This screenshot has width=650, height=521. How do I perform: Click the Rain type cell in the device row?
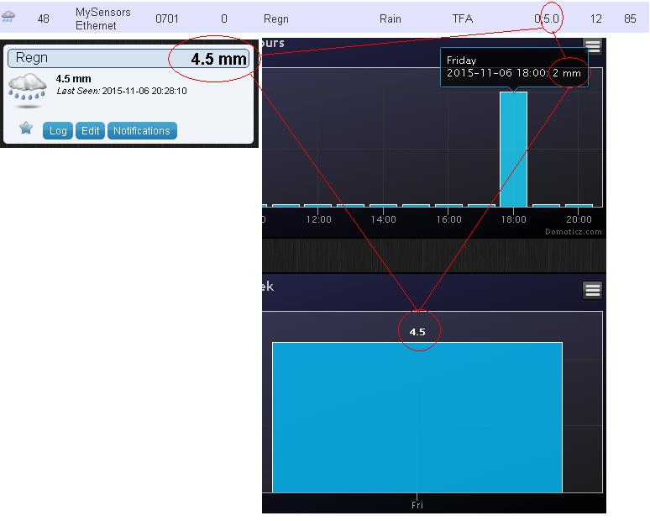(390, 18)
